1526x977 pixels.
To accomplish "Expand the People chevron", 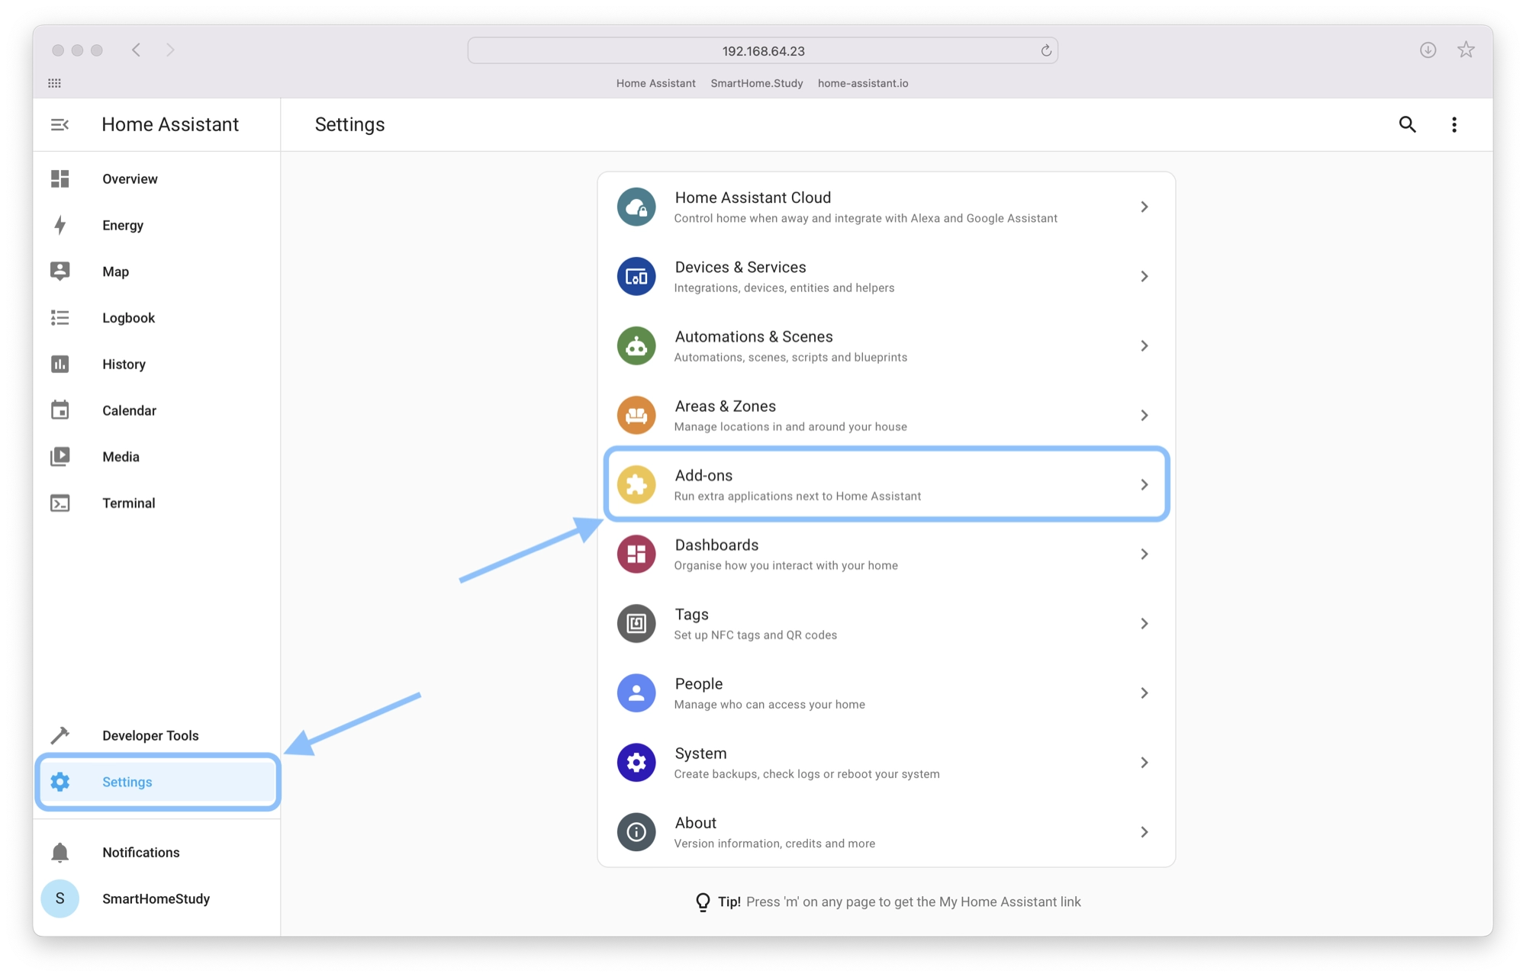I will click(x=1144, y=693).
